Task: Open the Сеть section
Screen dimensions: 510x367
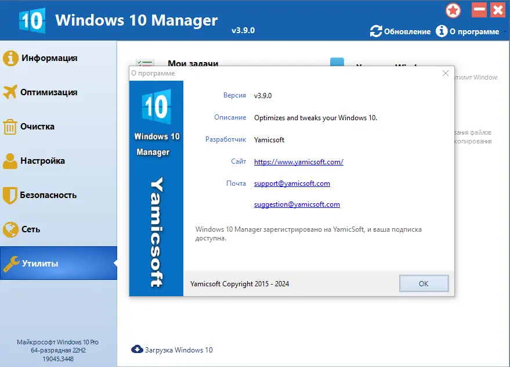Action: click(x=59, y=229)
